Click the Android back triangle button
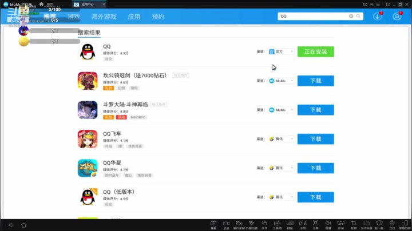 click(x=10, y=225)
